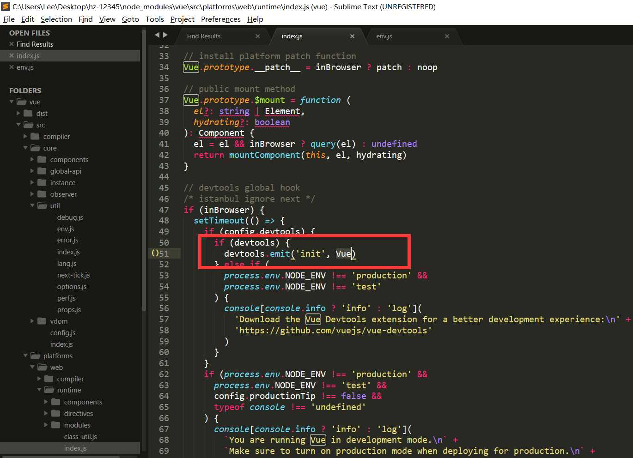The image size is (633, 458).
Task: Collapse the platforms folder arrow
Action: [25, 356]
